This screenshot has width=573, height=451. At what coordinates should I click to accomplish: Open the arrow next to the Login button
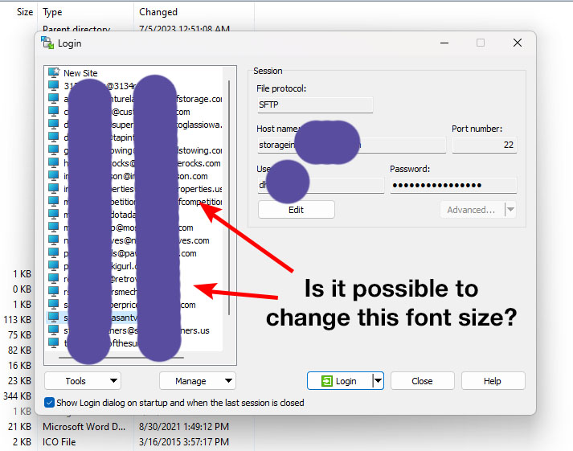[379, 381]
